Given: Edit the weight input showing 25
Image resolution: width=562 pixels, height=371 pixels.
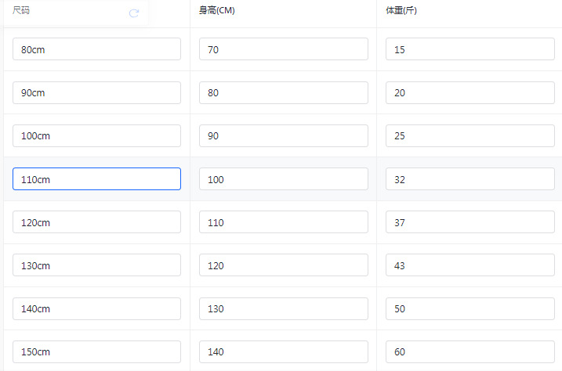Looking at the screenshot, I should (x=470, y=135).
